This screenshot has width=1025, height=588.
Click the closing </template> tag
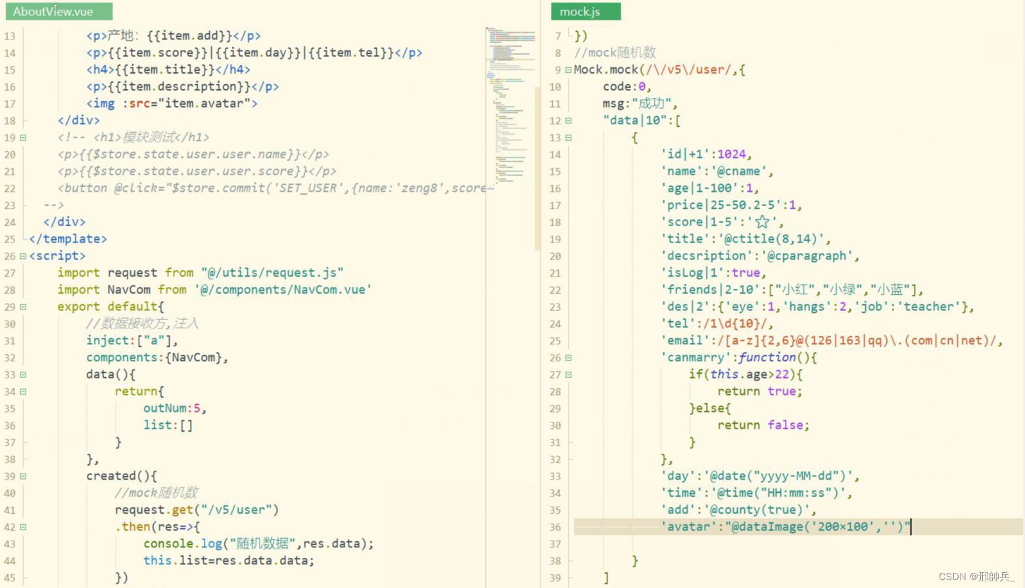tap(68, 239)
